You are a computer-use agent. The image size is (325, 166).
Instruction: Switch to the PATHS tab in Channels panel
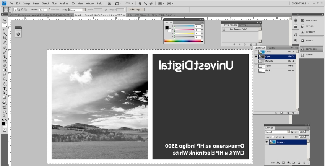click(271, 48)
